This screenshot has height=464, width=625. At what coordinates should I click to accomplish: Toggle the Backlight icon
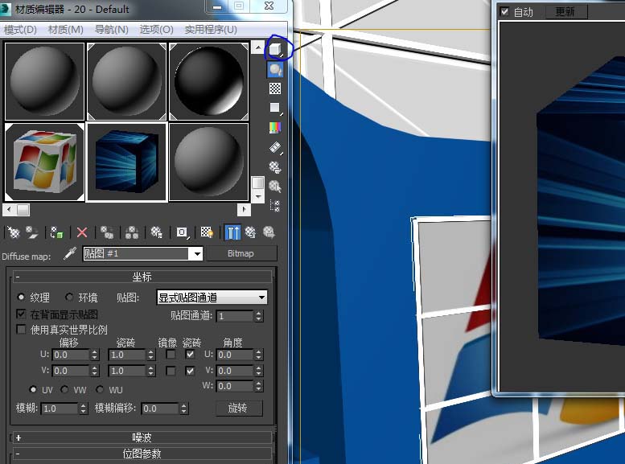coord(275,70)
